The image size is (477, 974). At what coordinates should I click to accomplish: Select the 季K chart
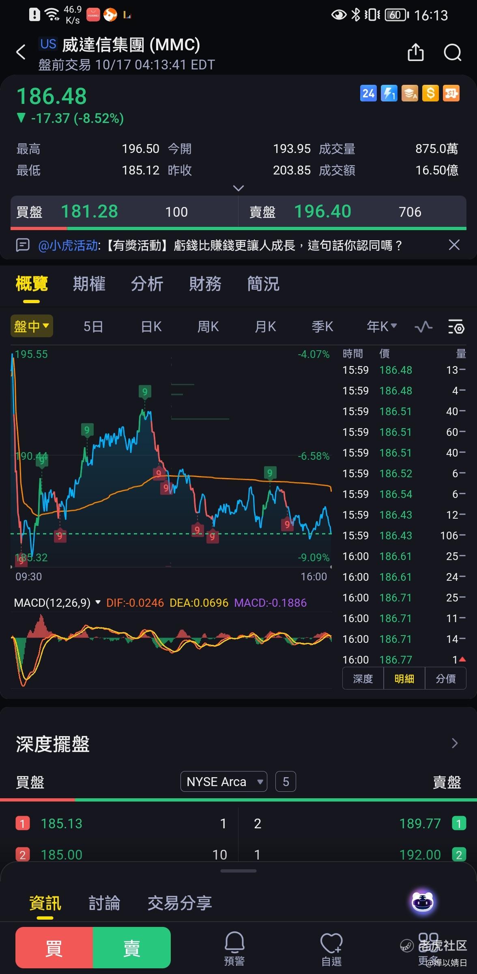[x=322, y=326]
